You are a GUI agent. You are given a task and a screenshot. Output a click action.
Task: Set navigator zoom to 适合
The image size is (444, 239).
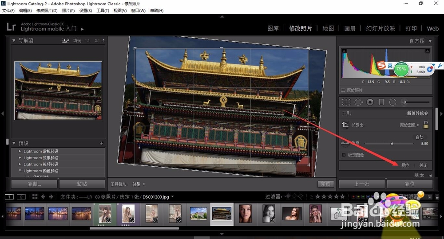(x=66, y=40)
